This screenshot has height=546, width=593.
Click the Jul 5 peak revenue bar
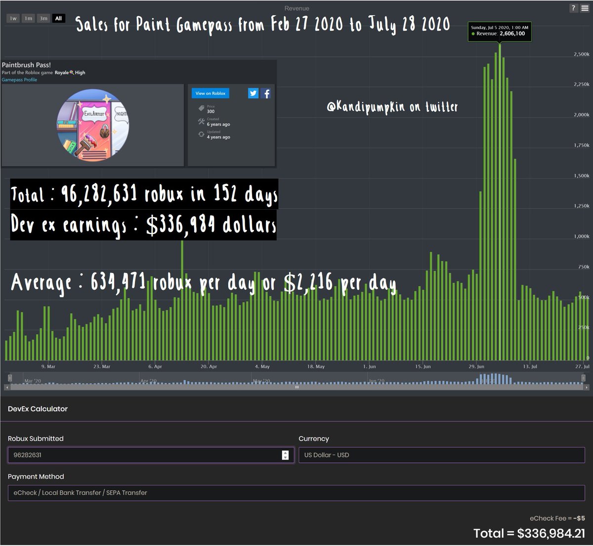pos(500,202)
